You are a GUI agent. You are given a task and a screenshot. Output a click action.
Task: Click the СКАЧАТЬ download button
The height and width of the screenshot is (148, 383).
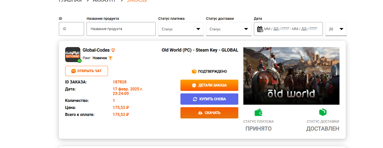point(209,113)
